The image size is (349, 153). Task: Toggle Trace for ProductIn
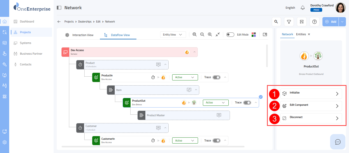click(216, 77)
